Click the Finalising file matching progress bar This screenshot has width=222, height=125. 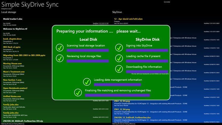tap(117, 95)
